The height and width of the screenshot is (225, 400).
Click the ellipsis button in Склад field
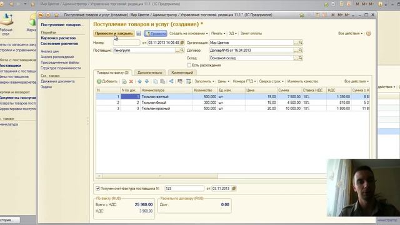[x=296, y=58]
